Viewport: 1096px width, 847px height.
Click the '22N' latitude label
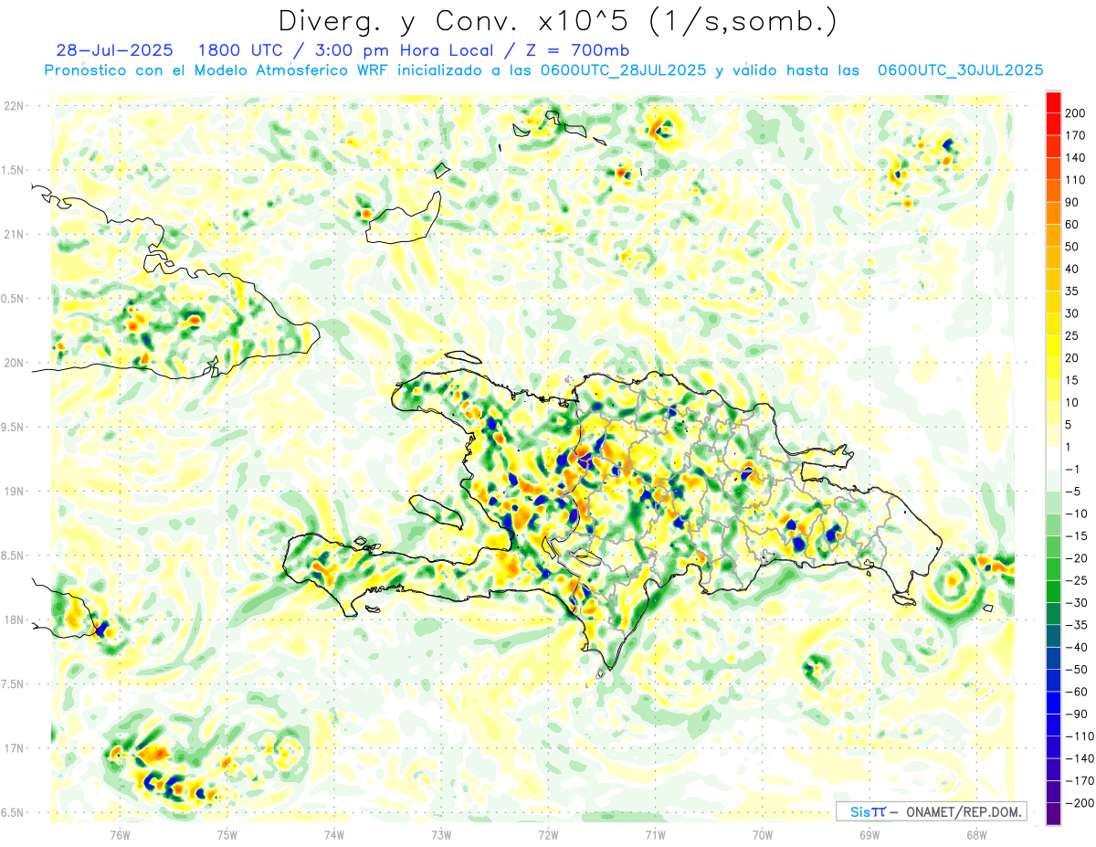click(x=15, y=106)
